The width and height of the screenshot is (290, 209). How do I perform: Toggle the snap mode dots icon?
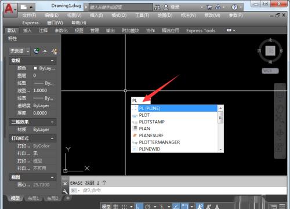(125, 207)
